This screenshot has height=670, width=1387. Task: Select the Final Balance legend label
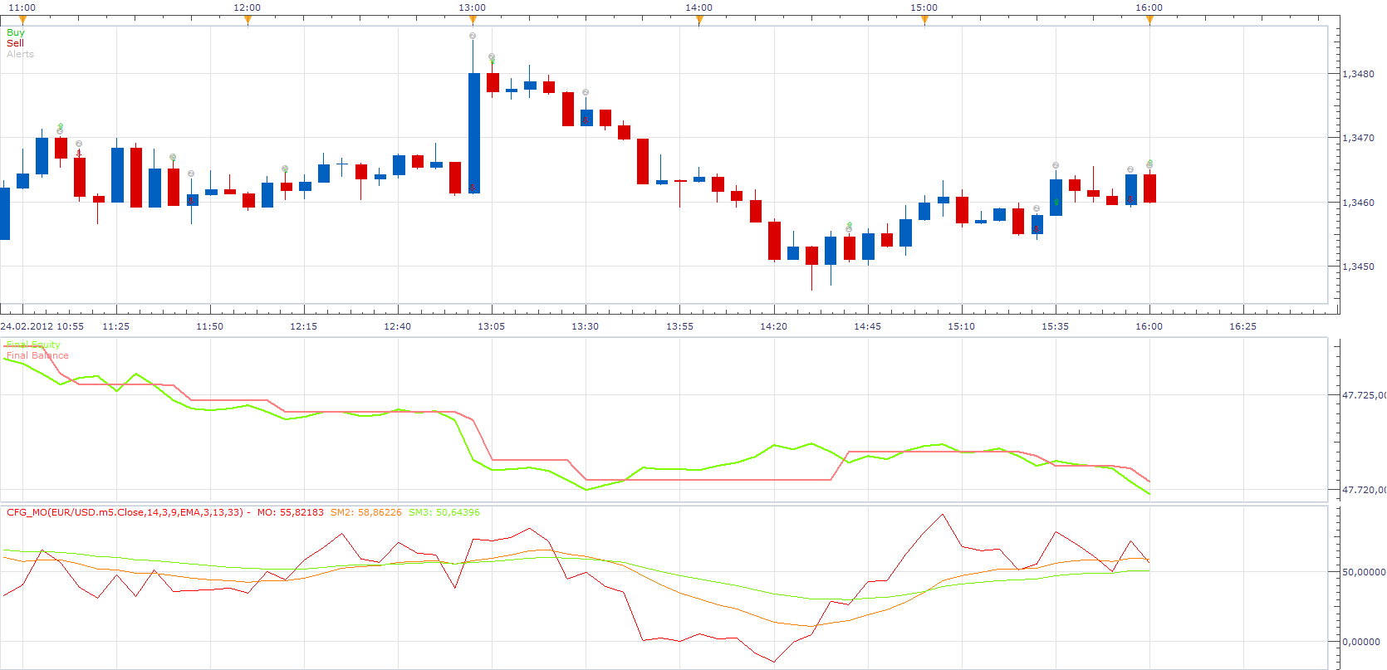tap(37, 355)
